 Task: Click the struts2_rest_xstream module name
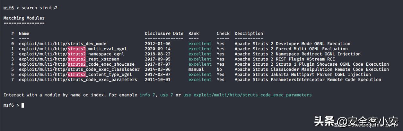tap(69, 59)
